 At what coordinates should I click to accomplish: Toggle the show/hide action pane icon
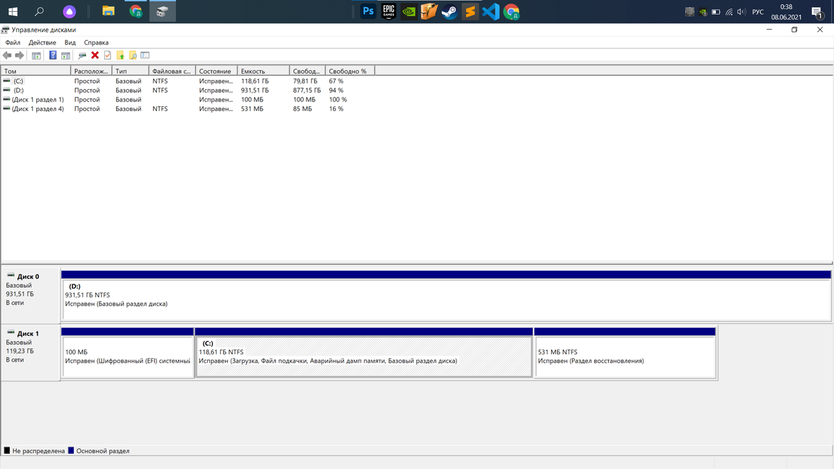(x=65, y=55)
